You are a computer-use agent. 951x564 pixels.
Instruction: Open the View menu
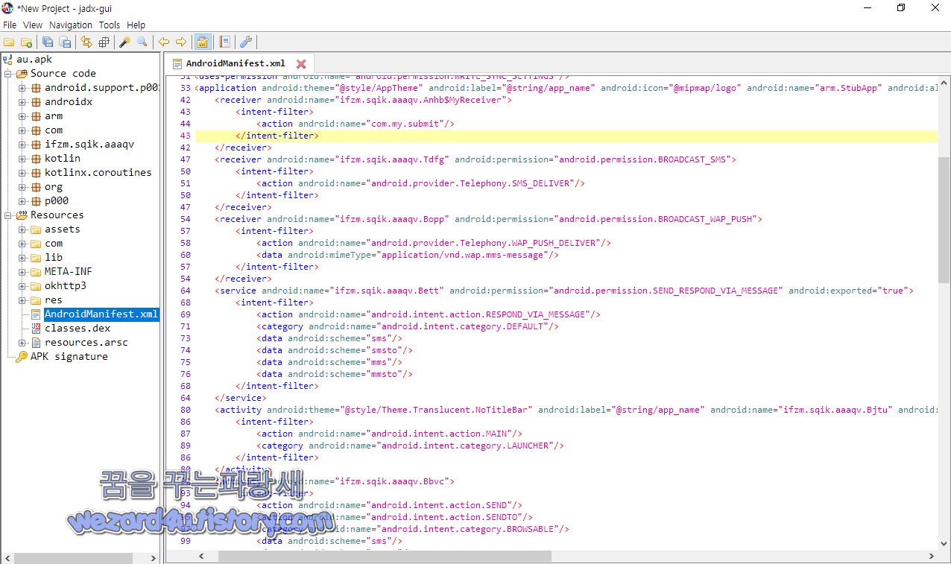click(33, 25)
